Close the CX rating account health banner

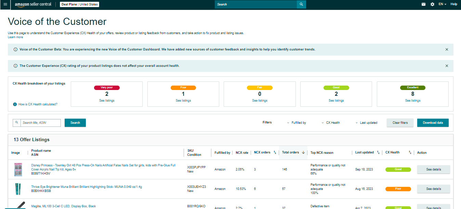pyautogui.click(x=447, y=66)
